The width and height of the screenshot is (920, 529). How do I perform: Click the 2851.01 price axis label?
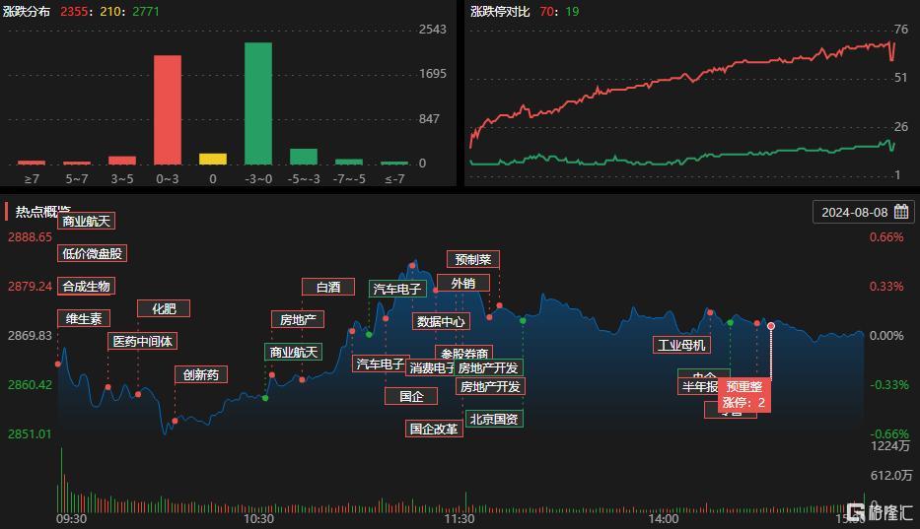(30, 434)
